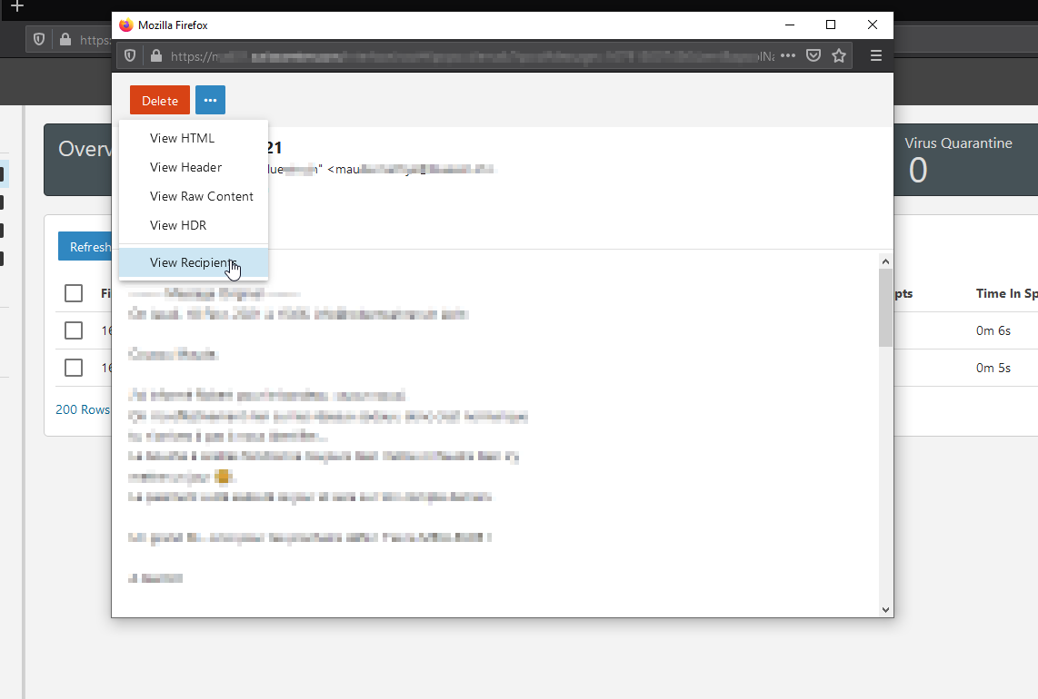The image size is (1038, 699).
Task: Check the first message row checkbox
Action: pyautogui.click(x=74, y=330)
